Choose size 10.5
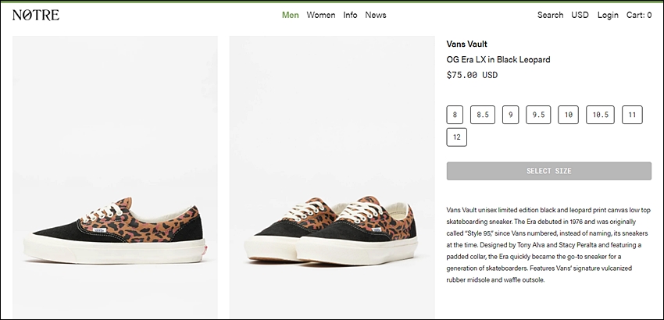The image size is (664, 320). click(x=600, y=115)
